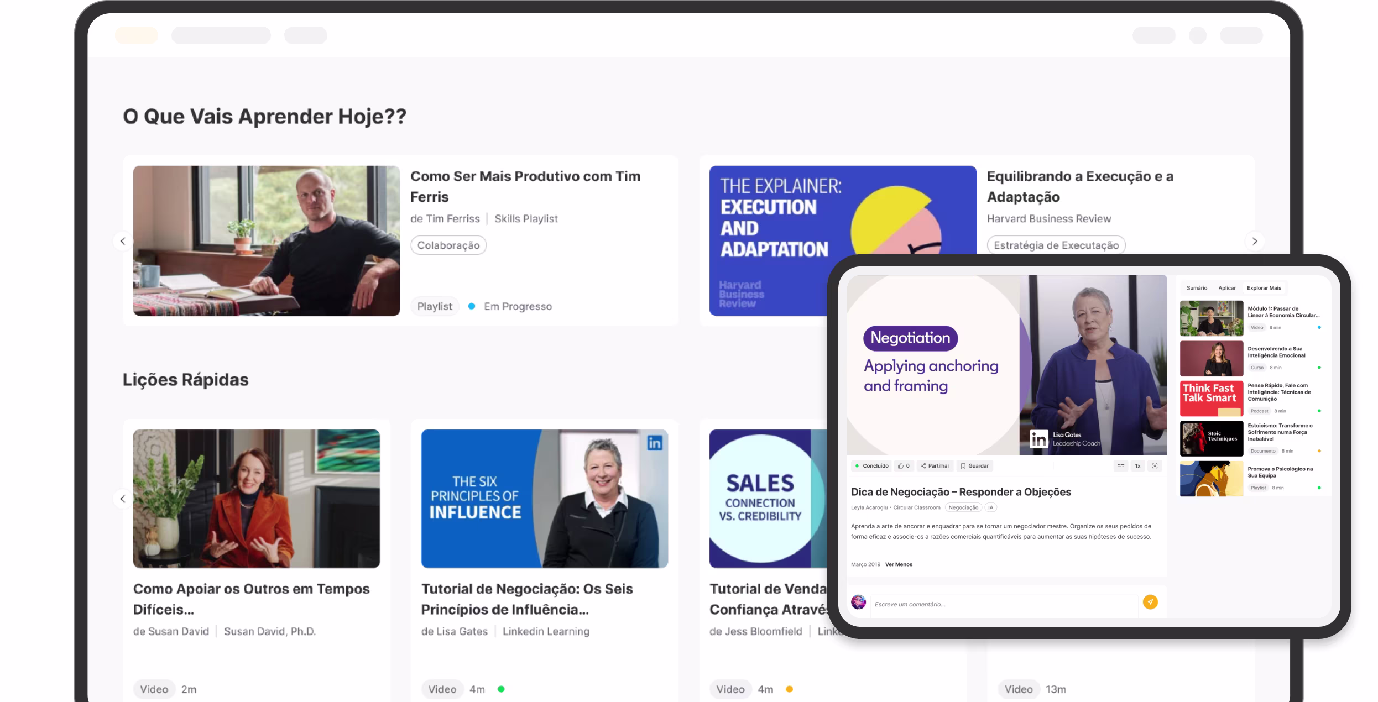Image resolution: width=1378 pixels, height=702 pixels.
Task: Click the Playlist badge on Tim Ferris card
Action: [x=435, y=306]
